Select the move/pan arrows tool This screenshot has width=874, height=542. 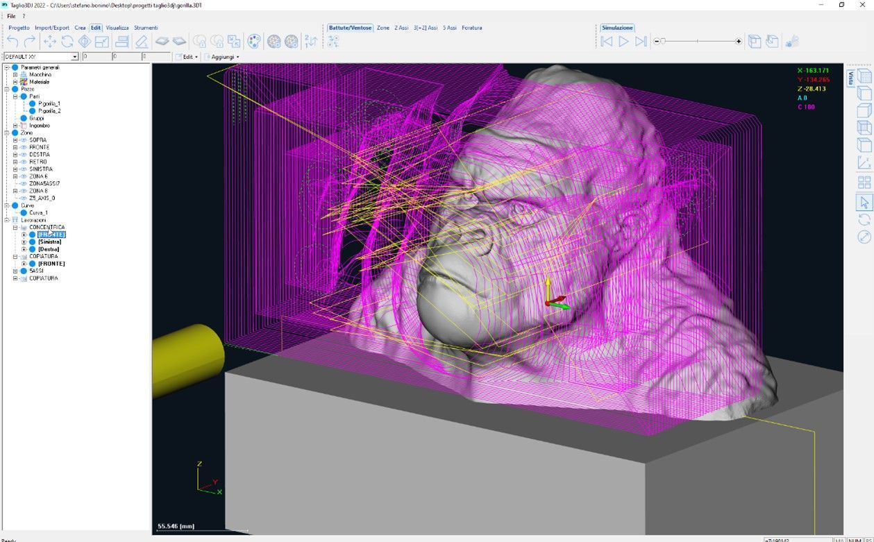[x=50, y=42]
